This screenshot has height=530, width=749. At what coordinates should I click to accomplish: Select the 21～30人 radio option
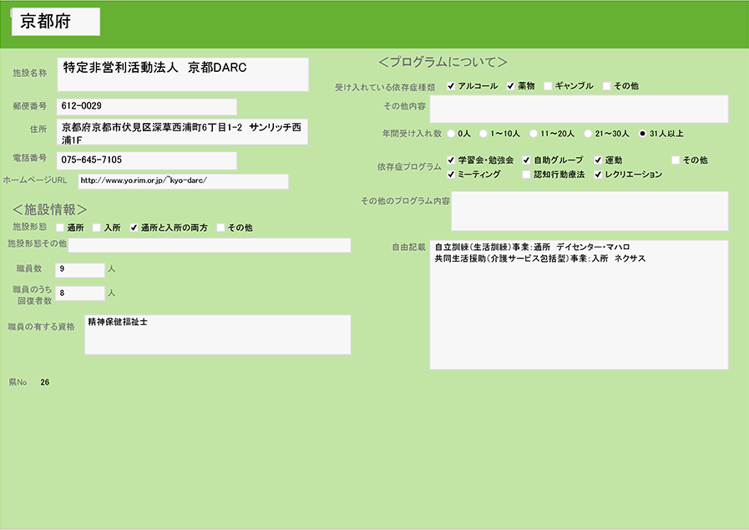click(588, 133)
